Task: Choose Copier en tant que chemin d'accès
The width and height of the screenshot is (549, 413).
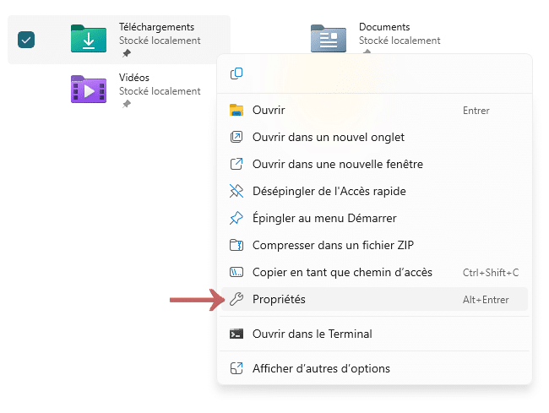Action: 342,273
